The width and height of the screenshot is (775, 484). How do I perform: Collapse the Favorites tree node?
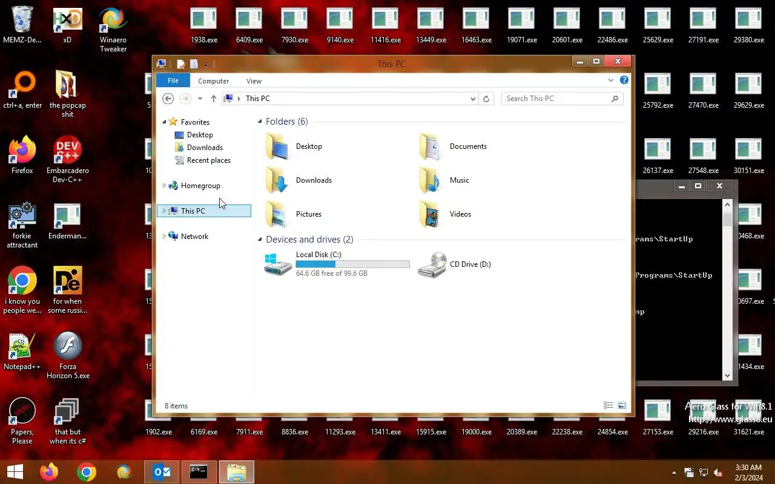[x=164, y=122]
